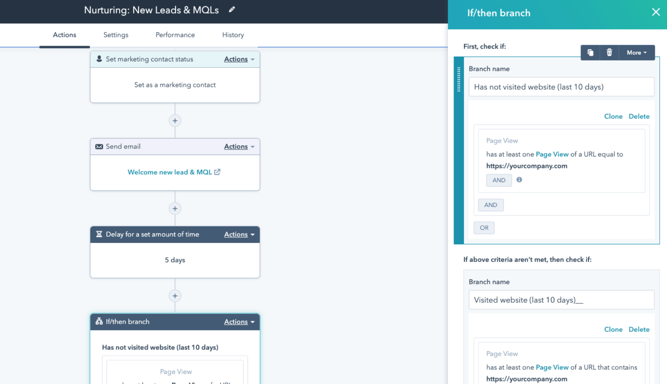The image size is (667, 384).
Task: Click https://yourcompany.com URL in first branch
Action: pos(527,166)
